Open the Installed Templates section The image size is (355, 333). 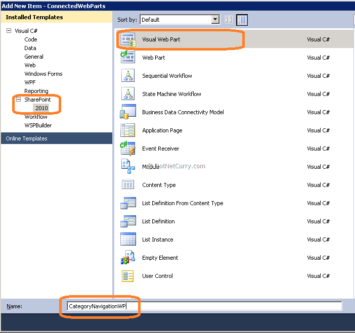pyautogui.click(x=57, y=17)
